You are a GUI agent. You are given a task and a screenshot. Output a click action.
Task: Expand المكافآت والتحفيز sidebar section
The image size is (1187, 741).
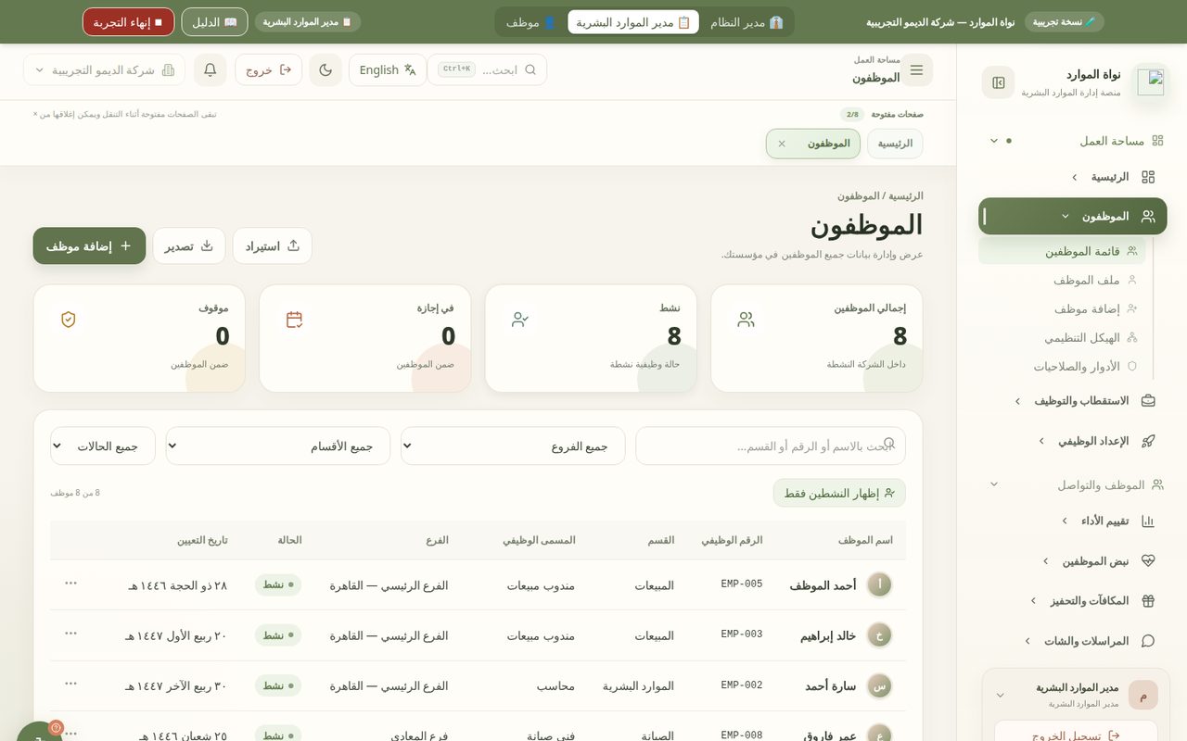pos(1072,600)
